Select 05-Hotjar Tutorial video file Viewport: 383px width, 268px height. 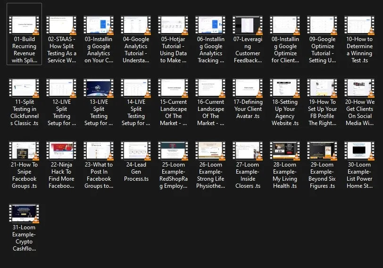173,25
